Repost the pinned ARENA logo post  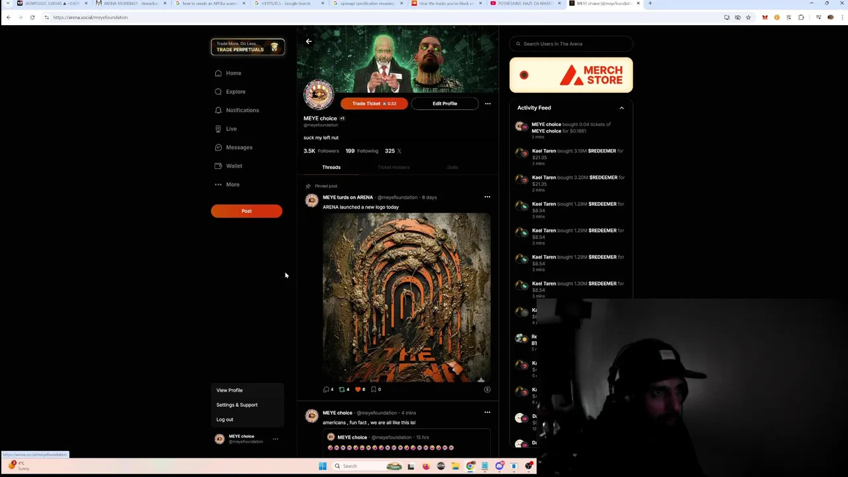click(x=344, y=390)
